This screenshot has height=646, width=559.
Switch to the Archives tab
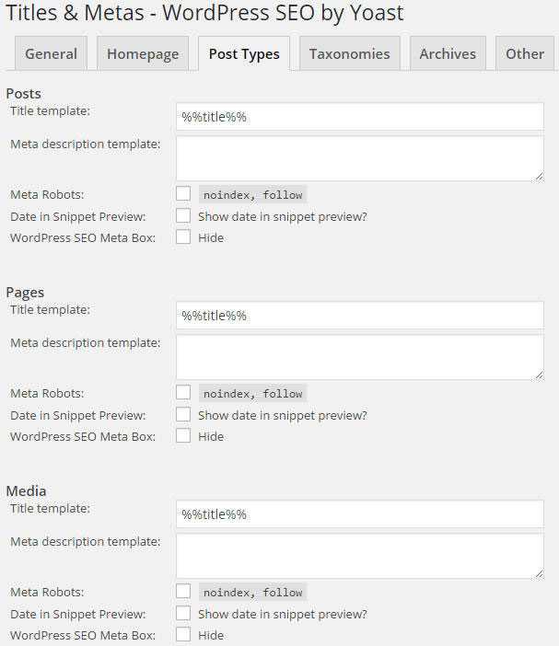[448, 53]
